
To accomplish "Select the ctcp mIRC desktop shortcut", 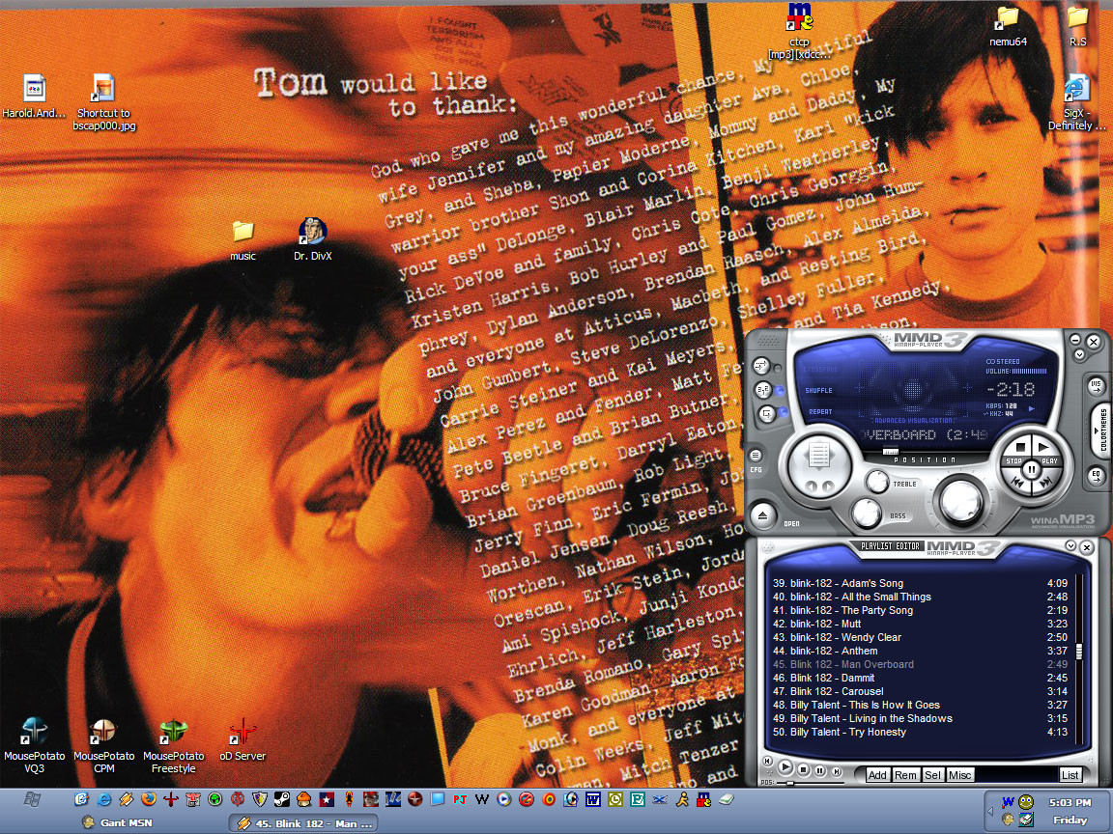I will 799,31.
